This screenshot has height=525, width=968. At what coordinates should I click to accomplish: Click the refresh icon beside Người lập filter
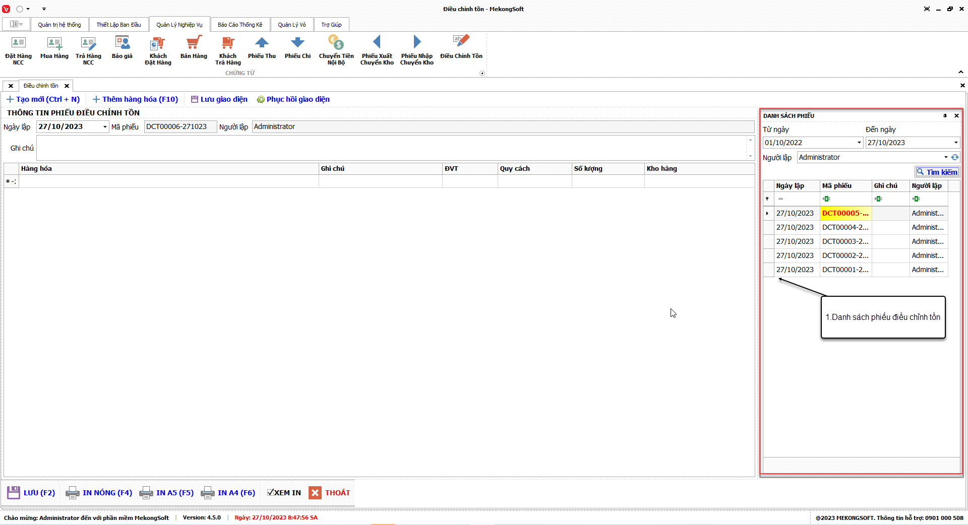coord(955,157)
